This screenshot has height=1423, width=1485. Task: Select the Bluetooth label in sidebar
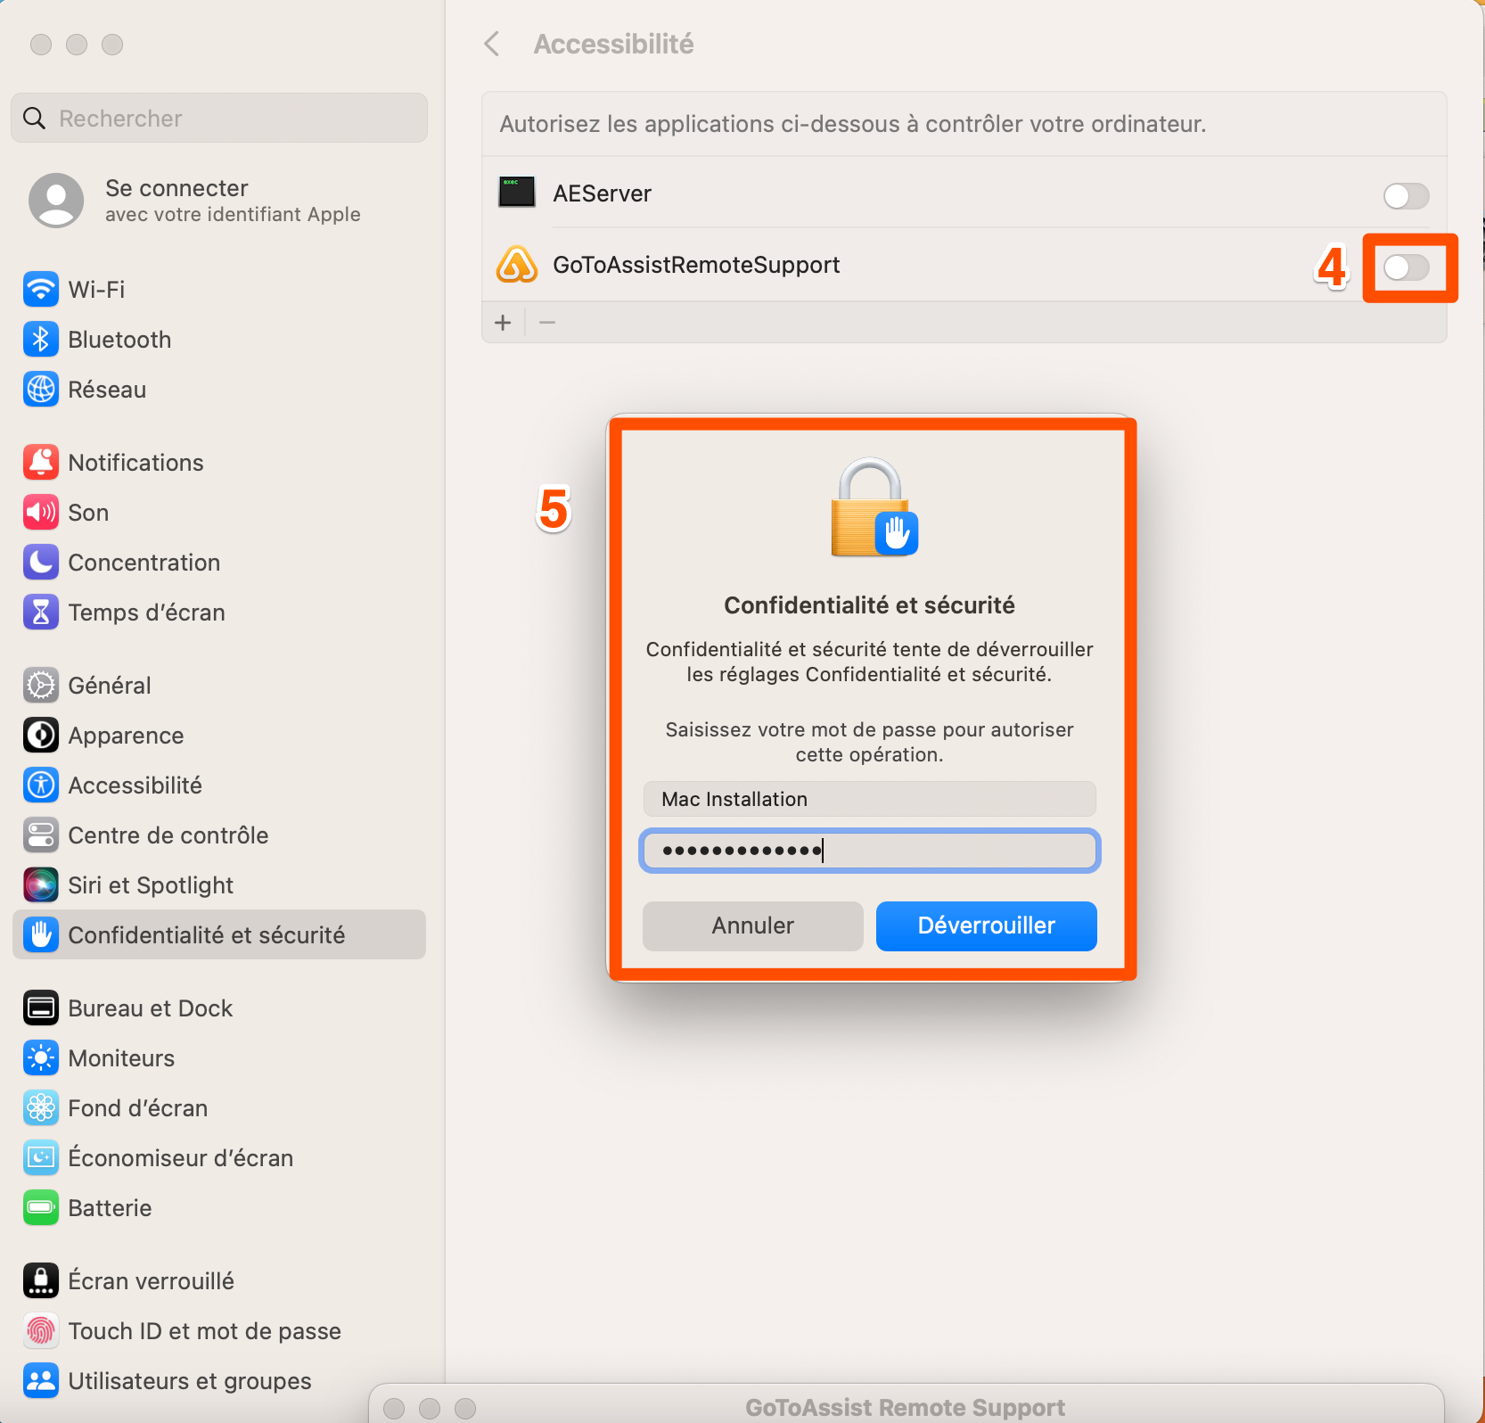click(x=119, y=340)
